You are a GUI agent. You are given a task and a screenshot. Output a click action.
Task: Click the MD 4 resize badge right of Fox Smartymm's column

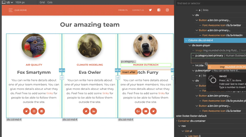click(62, 70)
